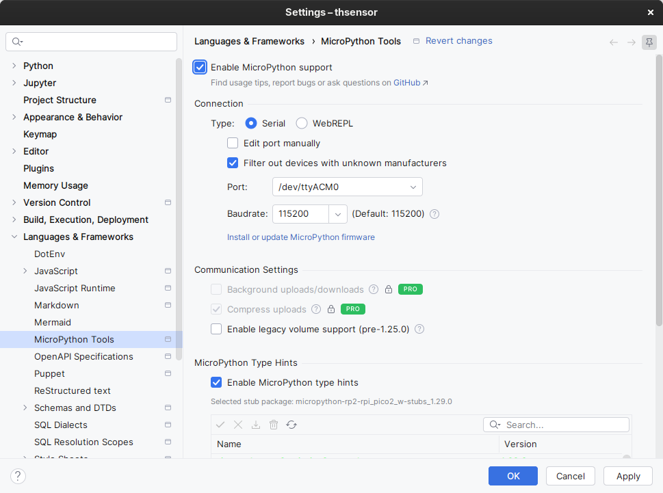
Task: Go back with the left arrow icon
Action: pyautogui.click(x=614, y=42)
